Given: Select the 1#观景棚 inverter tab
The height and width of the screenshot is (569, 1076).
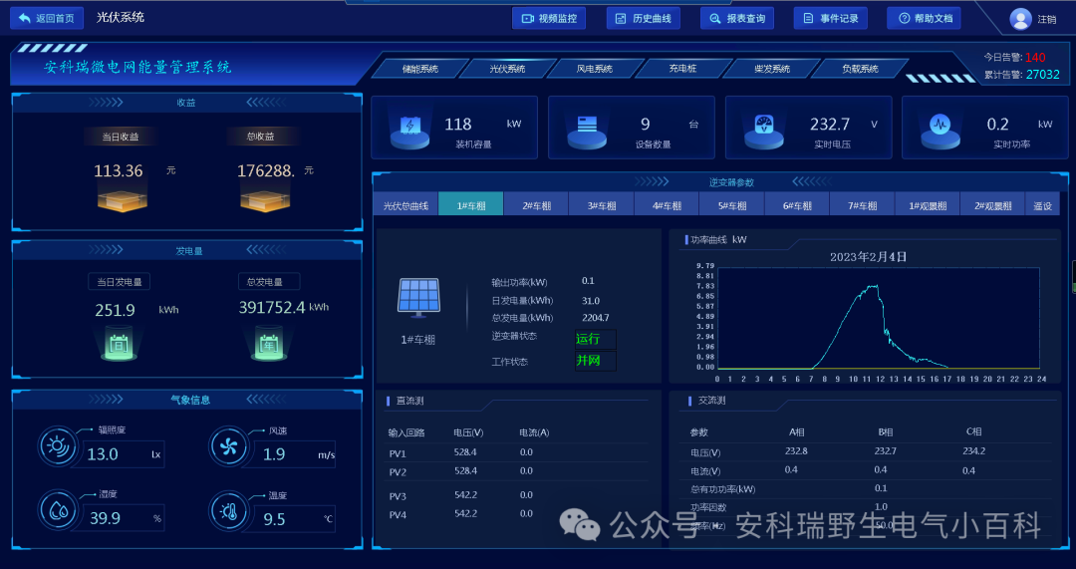Looking at the screenshot, I should (928, 204).
